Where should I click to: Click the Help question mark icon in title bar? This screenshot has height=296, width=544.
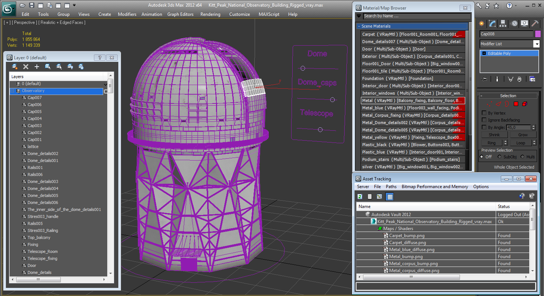[x=509, y=5]
